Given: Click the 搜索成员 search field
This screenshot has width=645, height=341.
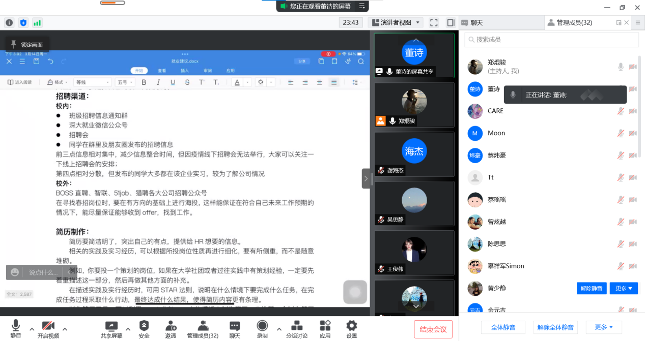Looking at the screenshot, I should point(552,40).
